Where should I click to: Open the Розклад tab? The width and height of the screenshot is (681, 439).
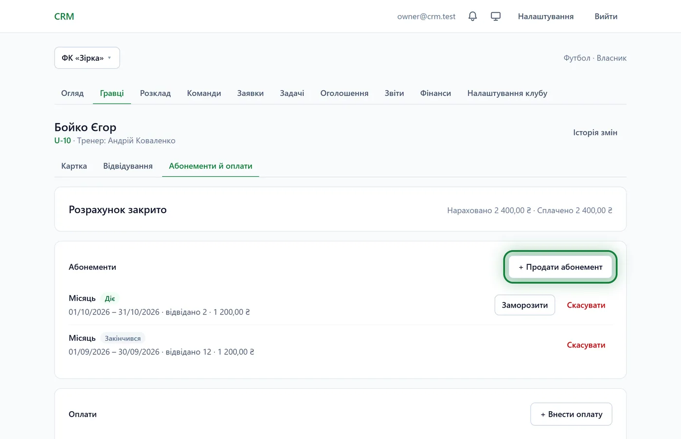click(155, 93)
